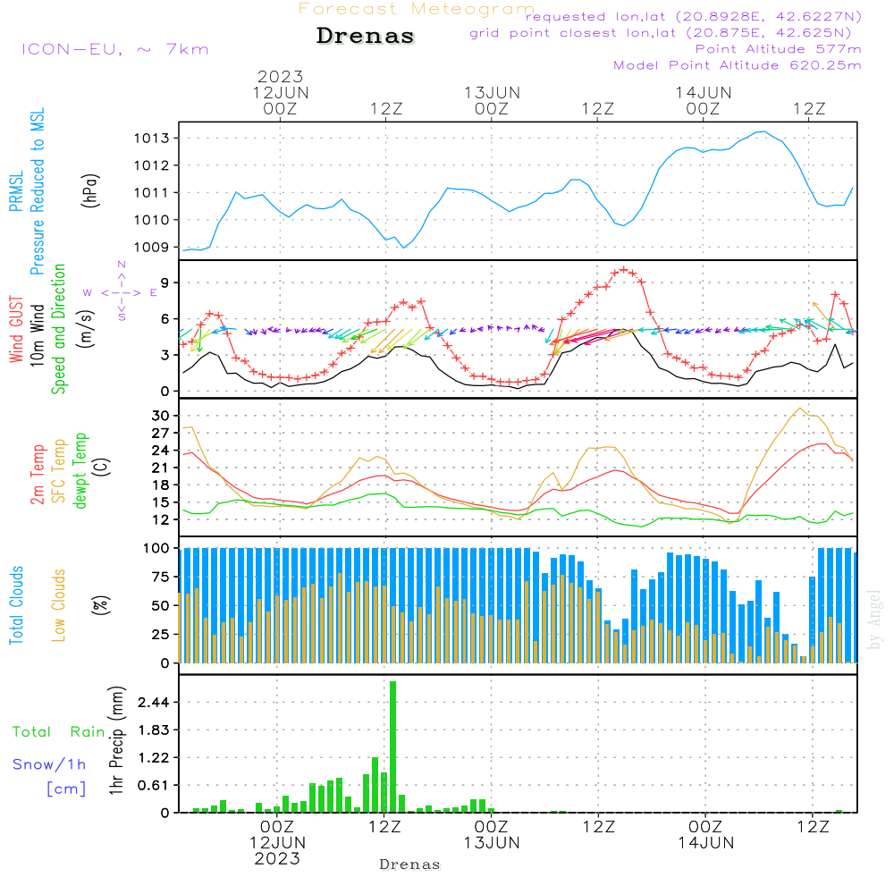This screenshot has height=894, width=894.
Task: Click '14JUN' label above the pressure chart
Action: tap(704, 93)
